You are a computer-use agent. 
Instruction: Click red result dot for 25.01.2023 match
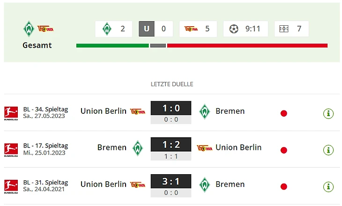click(x=284, y=150)
